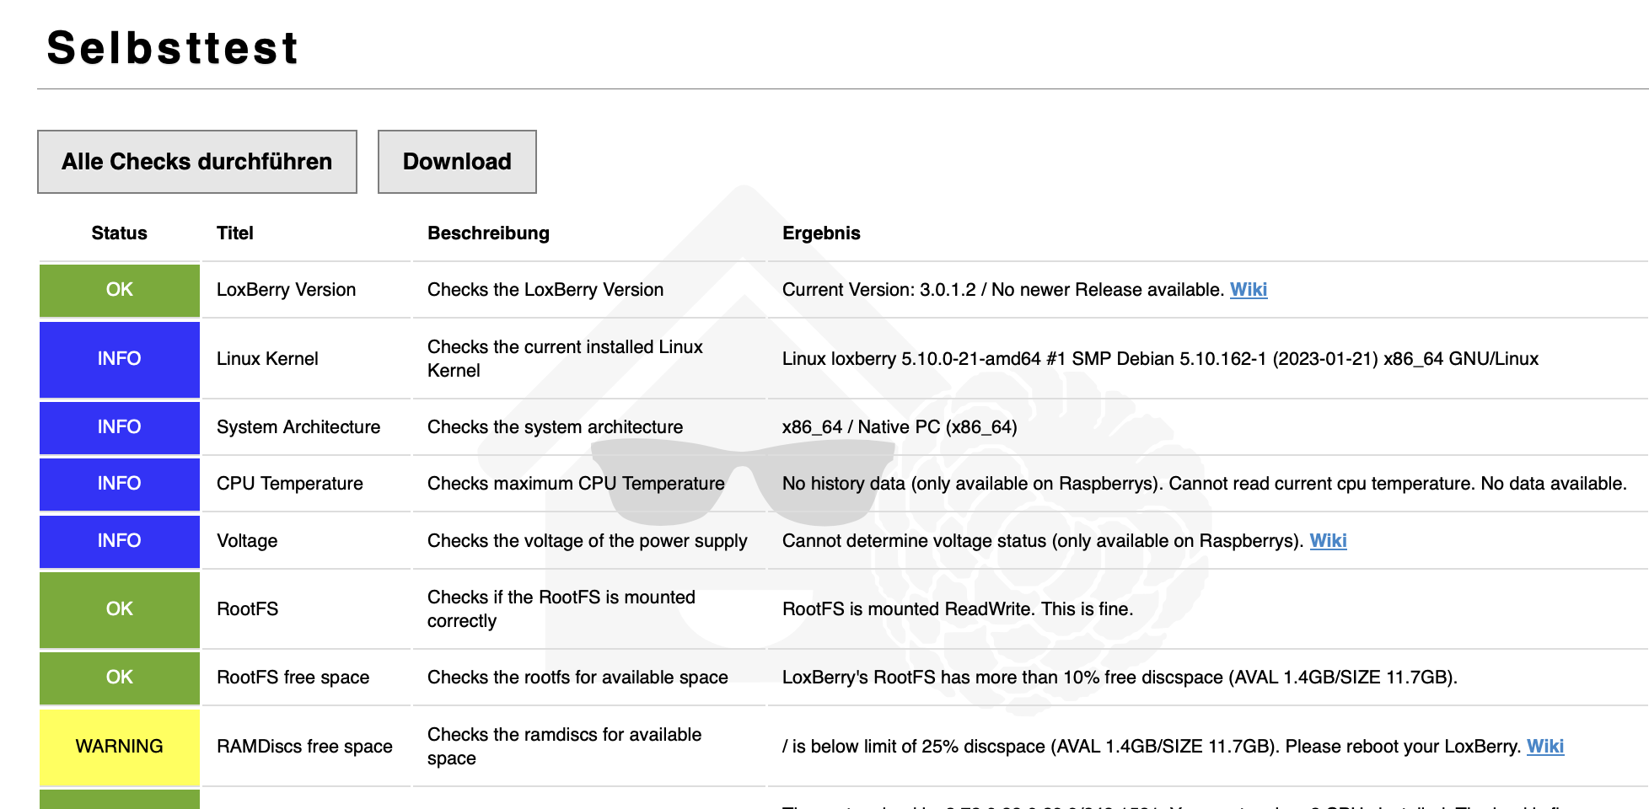Image resolution: width=1649 pixels, height=809 pixels.
Task: Click the OK status badge for RootFS
Action: click(x=120, y=609)
